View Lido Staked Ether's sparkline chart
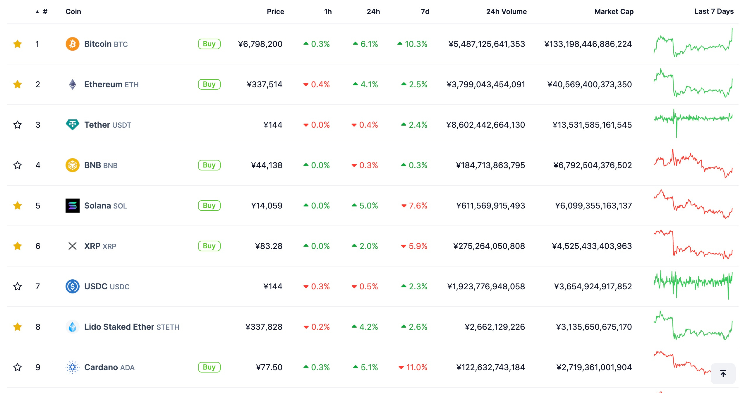 click(x=693, y=325)
